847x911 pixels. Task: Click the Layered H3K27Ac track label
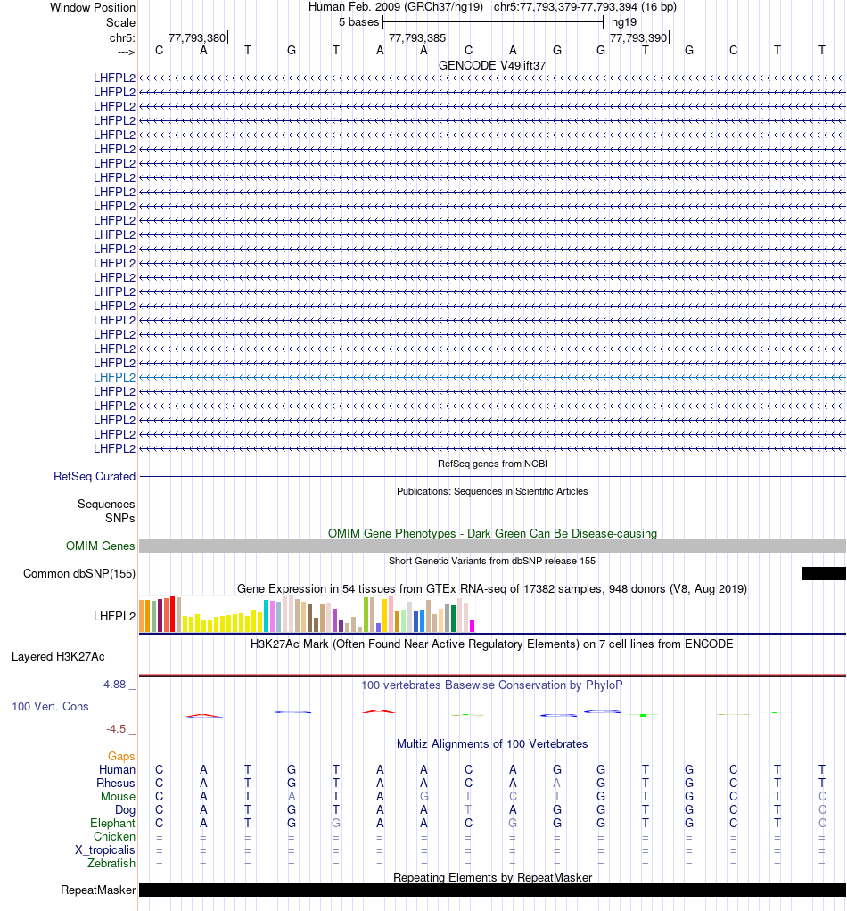[58, 657]
